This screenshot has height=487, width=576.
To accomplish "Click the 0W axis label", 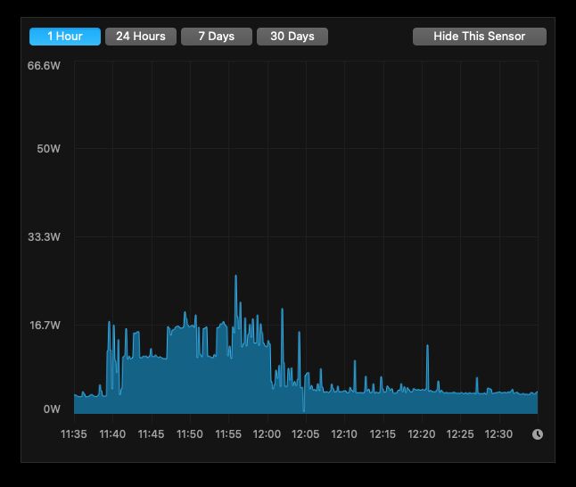I will tap(52, 409).
